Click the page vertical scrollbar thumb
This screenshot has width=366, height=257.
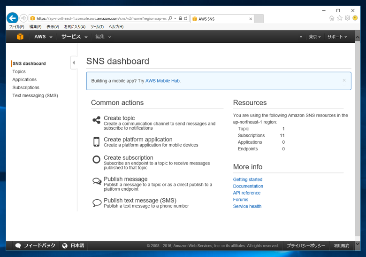[358, 139]
